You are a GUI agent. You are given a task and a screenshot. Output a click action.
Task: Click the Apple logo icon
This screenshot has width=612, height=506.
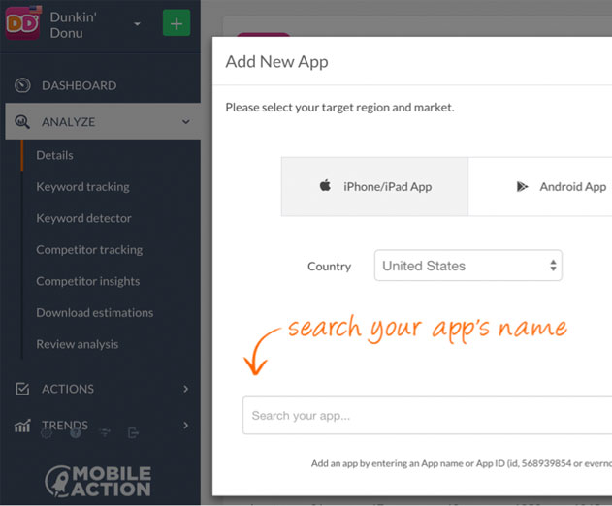[325, 185]
